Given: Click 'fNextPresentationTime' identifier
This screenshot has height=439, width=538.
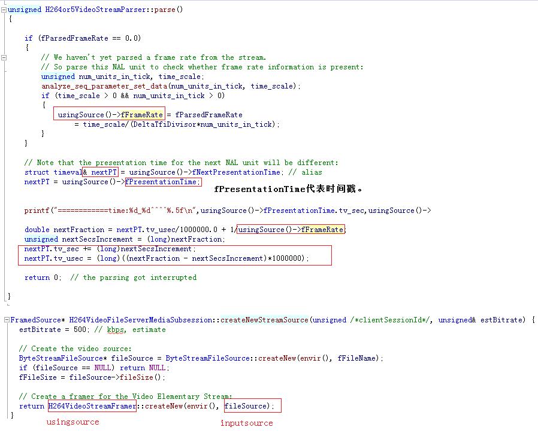Looking at the screenshot, I should tap(237, 172).
